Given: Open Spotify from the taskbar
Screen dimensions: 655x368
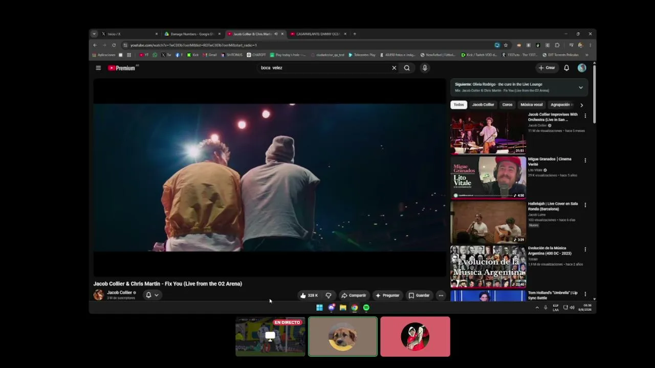Looking at the screenshot, I should tap(366, 308).
